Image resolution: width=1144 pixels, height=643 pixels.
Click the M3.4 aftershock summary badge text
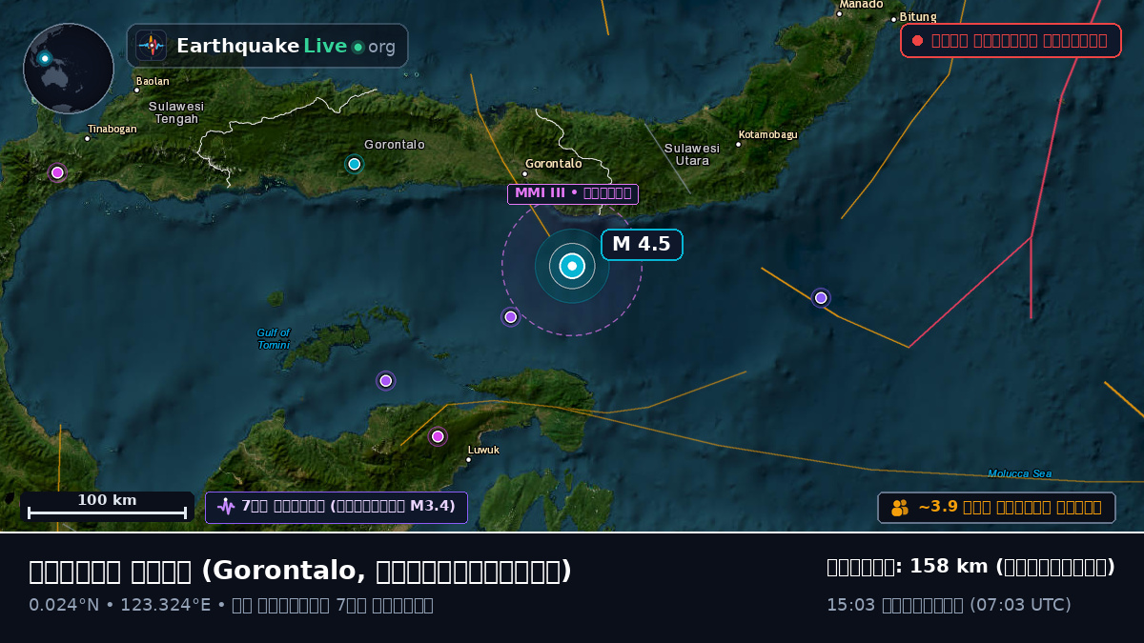(x=349, y=507)
